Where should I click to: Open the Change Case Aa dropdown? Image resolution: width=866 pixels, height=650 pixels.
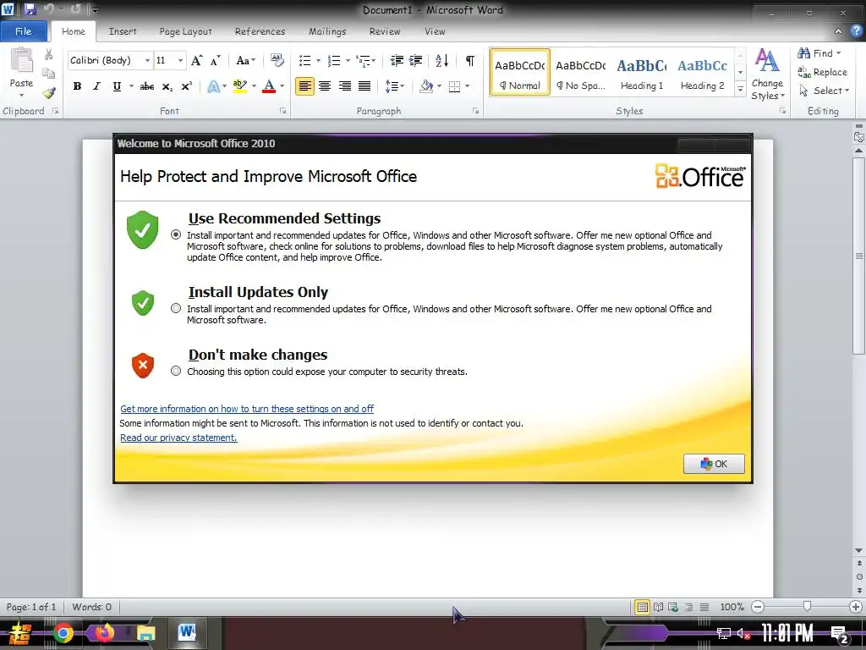pyautogui.click(x=246, y=60)
